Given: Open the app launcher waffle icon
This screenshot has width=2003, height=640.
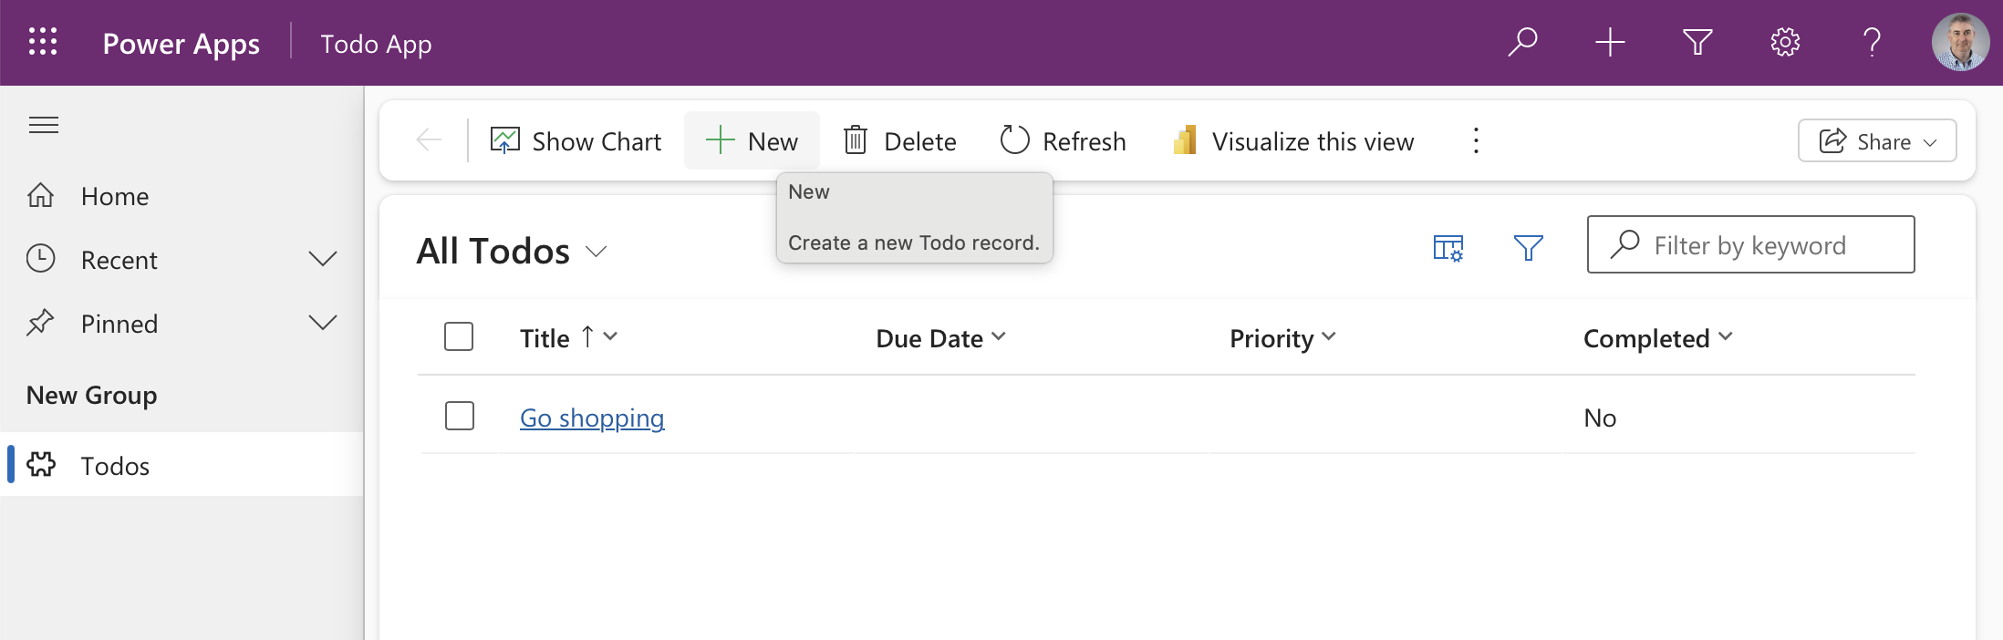Looking at the screenshot, I should 43,42.
